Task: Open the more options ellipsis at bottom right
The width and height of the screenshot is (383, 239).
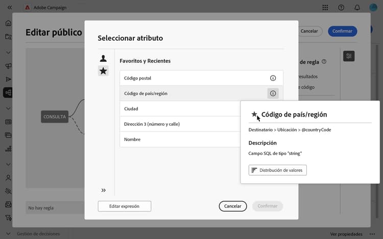Action: coord(372,234)
